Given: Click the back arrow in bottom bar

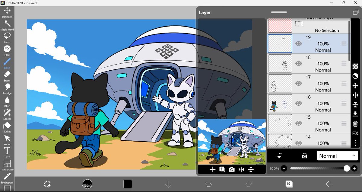Looking at the screenshot, I should click(329, 184).
